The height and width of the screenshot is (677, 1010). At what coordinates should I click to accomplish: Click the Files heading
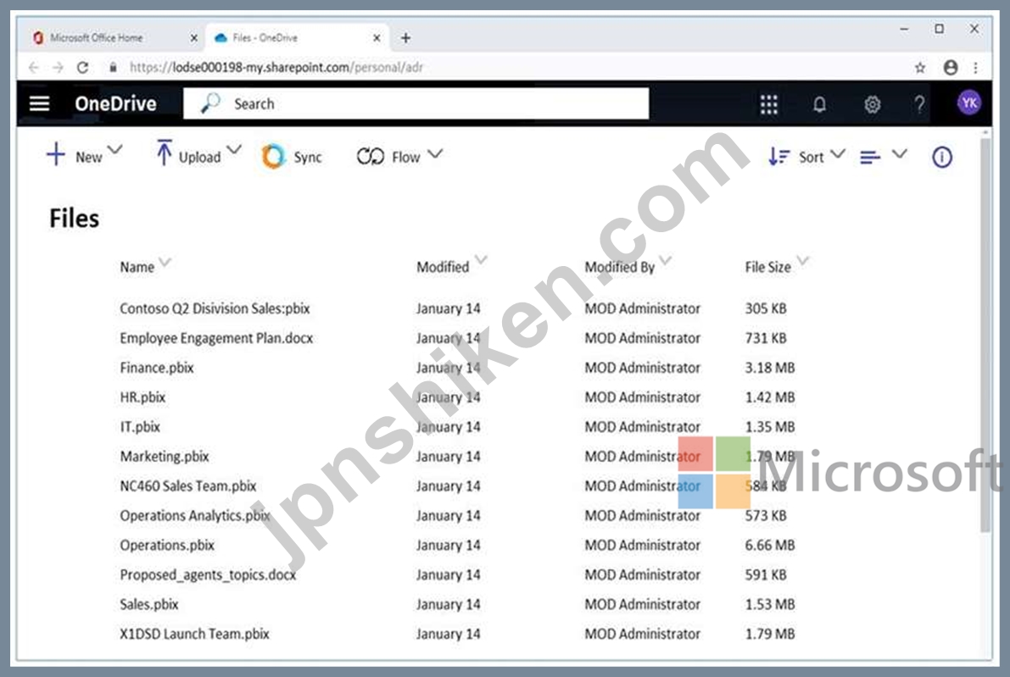coord(74,218)
